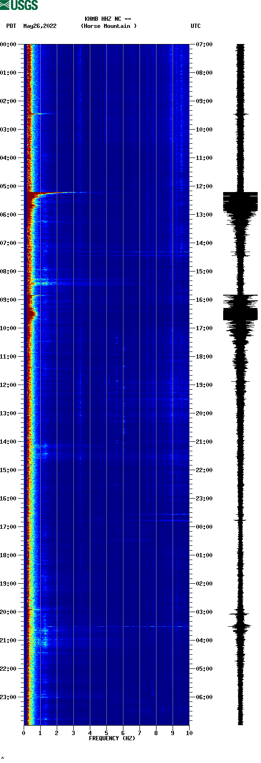Screen dimensions: 261x763
Task: Click the 12:00 PDT time label
Action: point(9,385)
